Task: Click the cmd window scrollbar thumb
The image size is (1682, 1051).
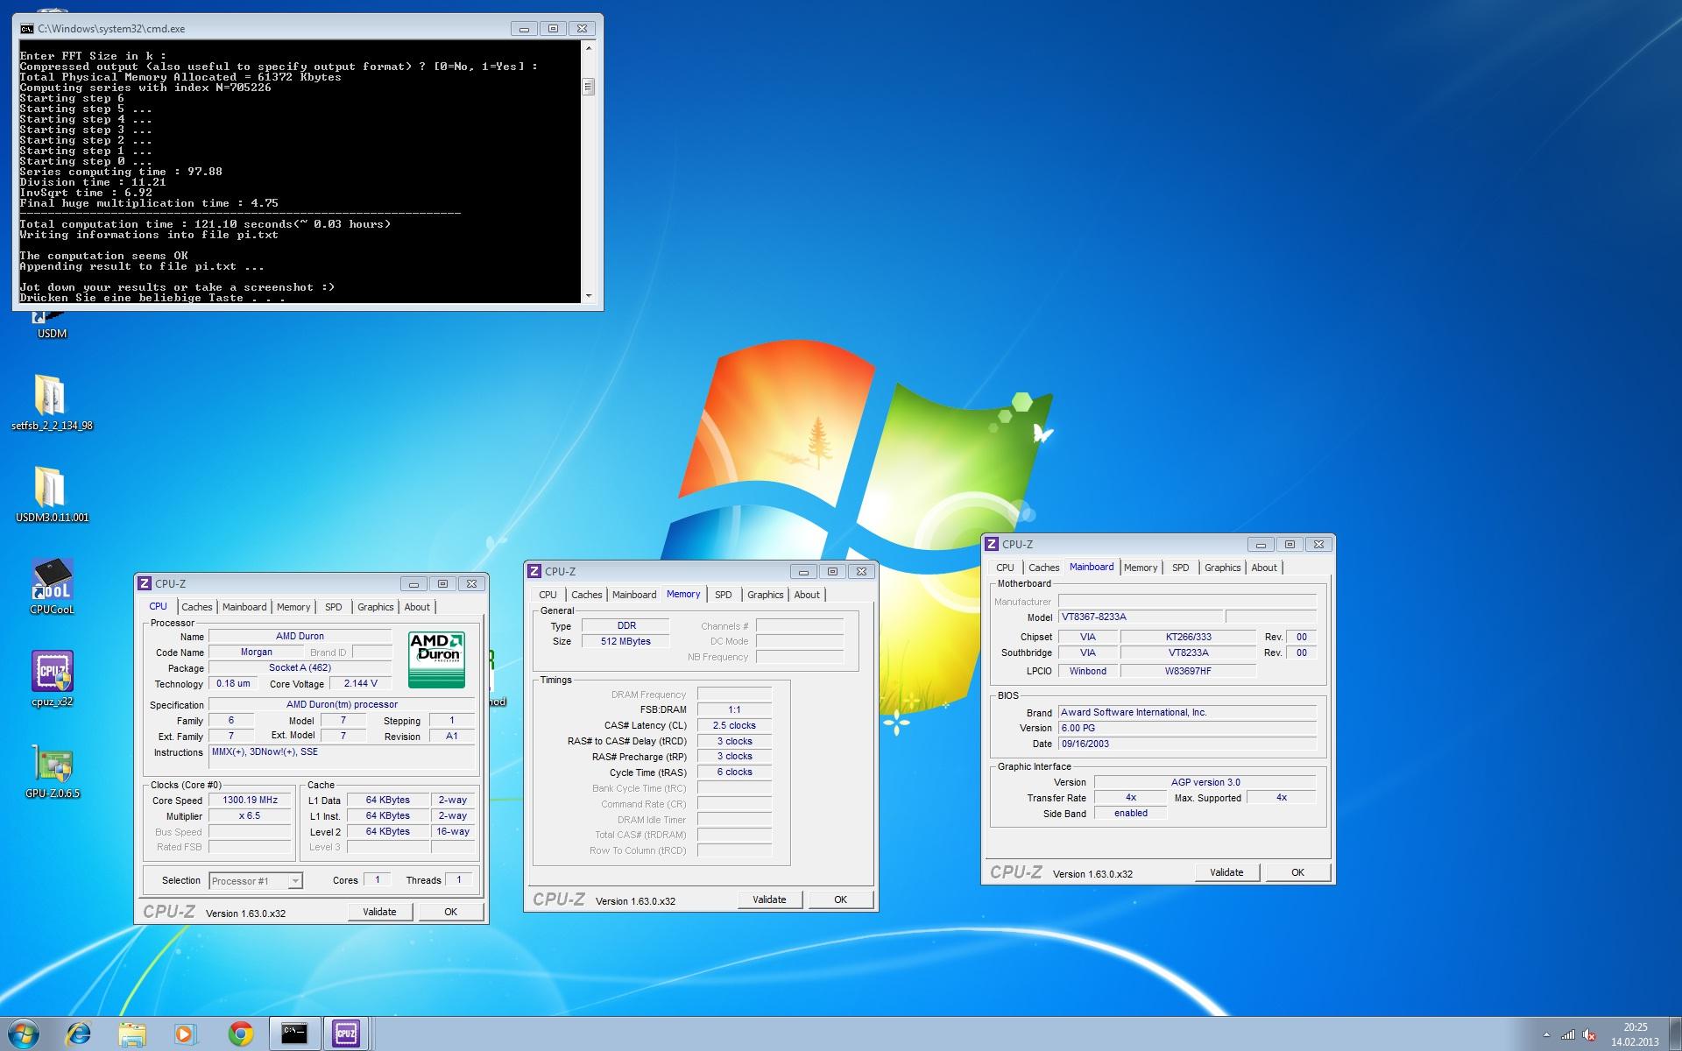Action: tap(589, 87)
